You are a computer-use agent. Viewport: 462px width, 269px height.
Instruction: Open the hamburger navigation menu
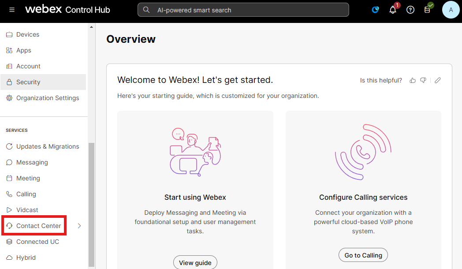point(12,10)
